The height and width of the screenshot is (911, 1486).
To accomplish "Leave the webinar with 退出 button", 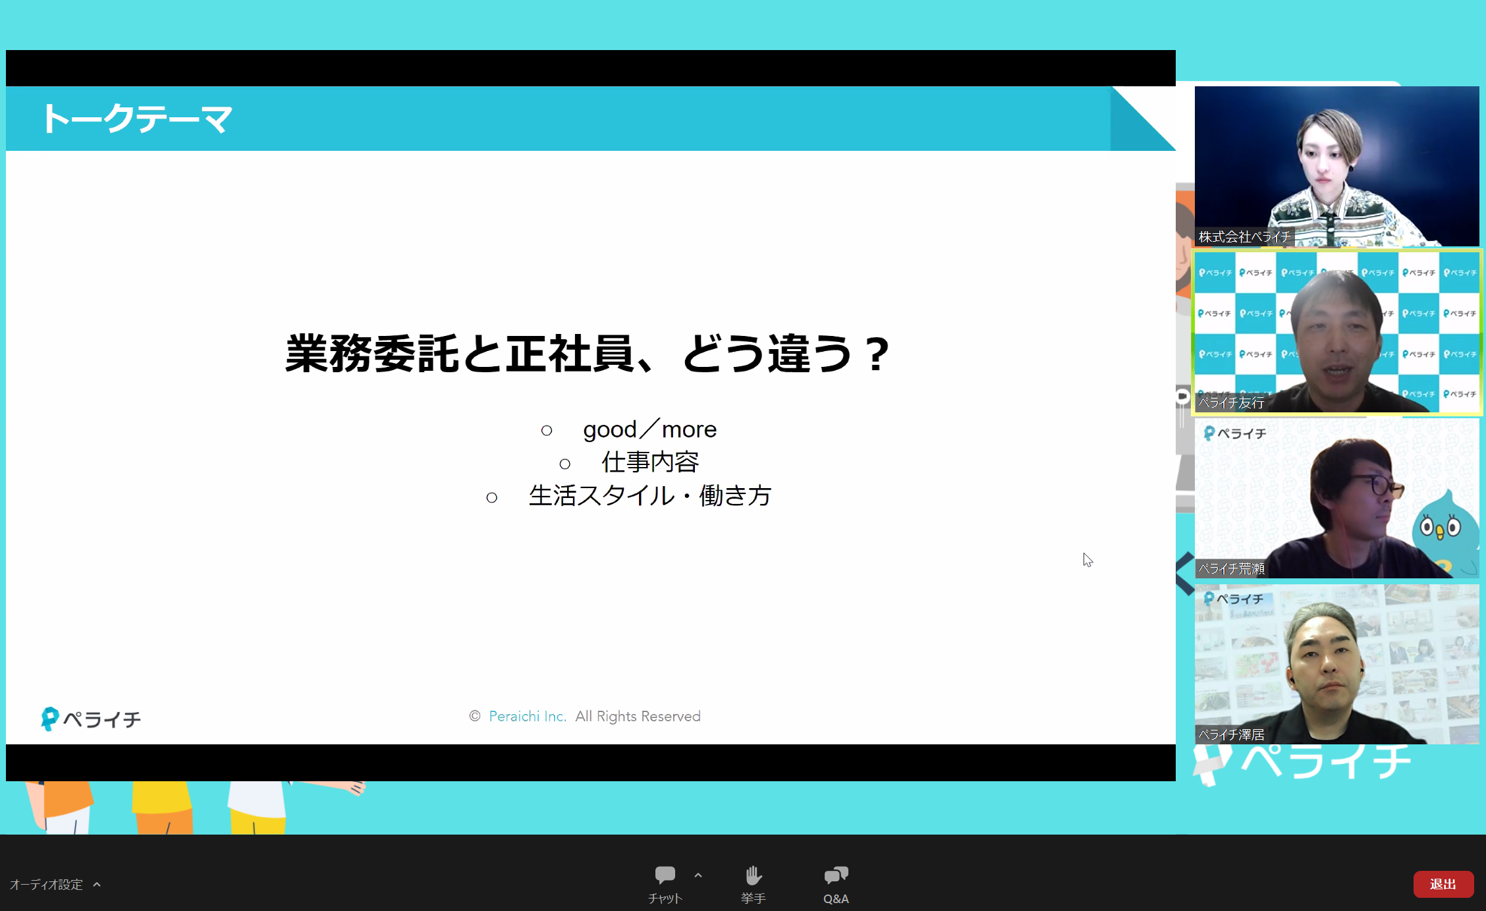I will [x=1443, y=884].
